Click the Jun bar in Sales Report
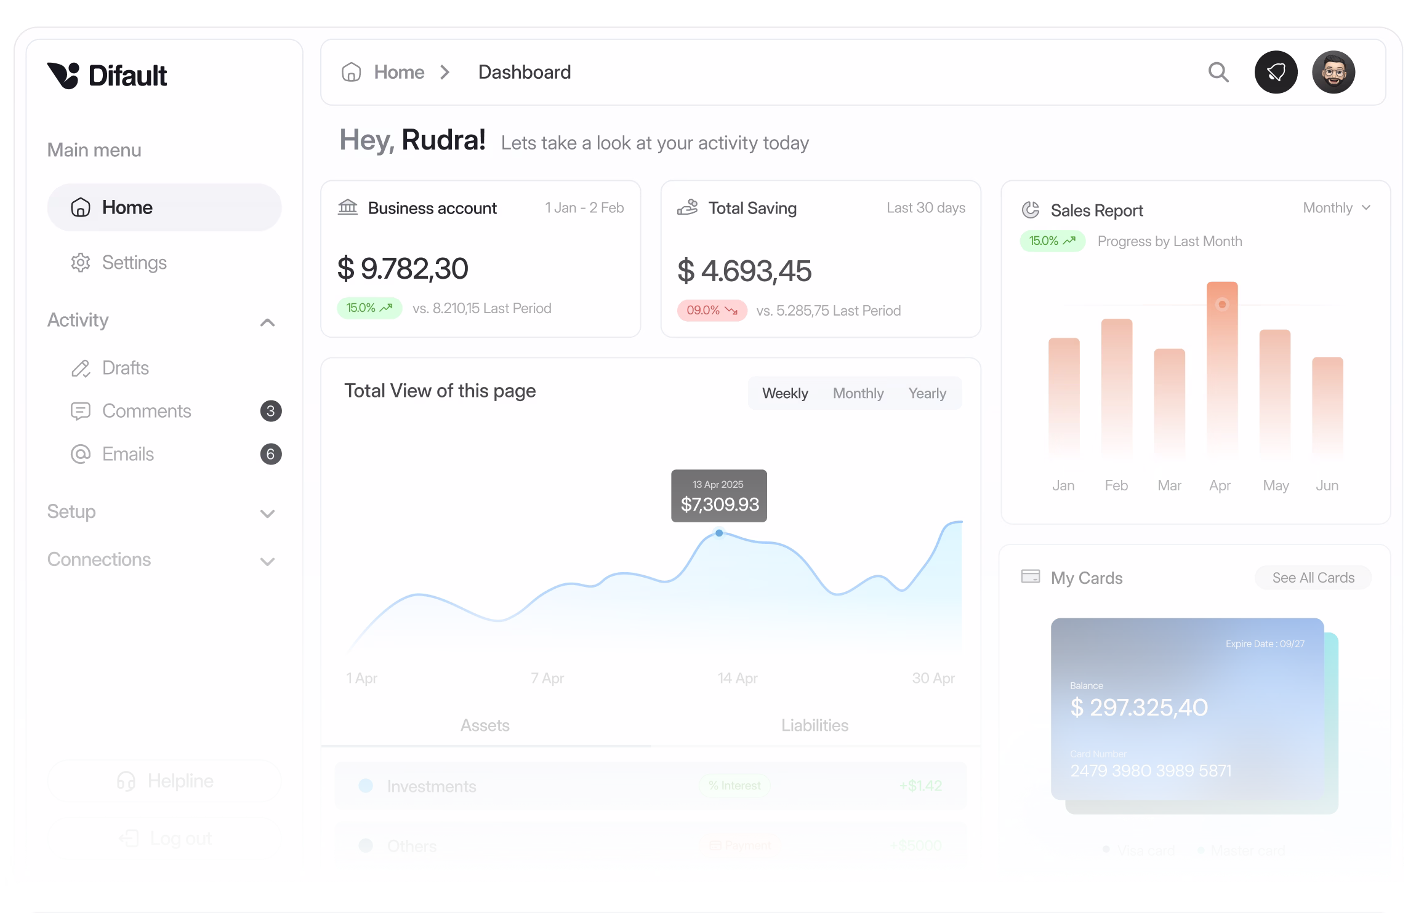1416x913 pixels. 1327,407
